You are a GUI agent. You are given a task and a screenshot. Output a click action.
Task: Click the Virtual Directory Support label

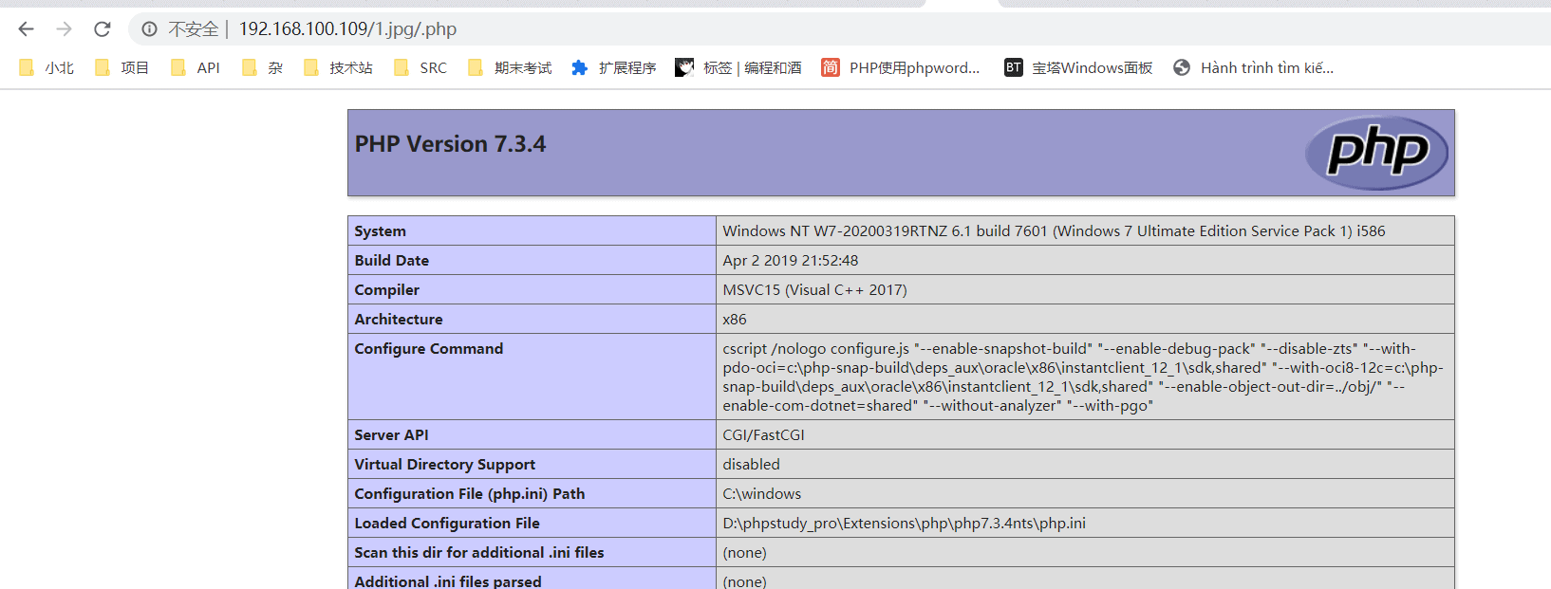click(x=444, y=465)
